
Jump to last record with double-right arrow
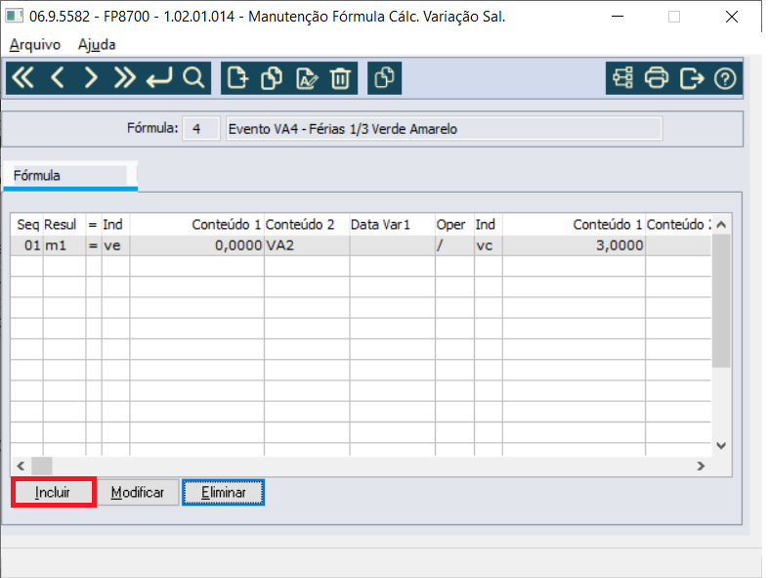coord(124,78)
